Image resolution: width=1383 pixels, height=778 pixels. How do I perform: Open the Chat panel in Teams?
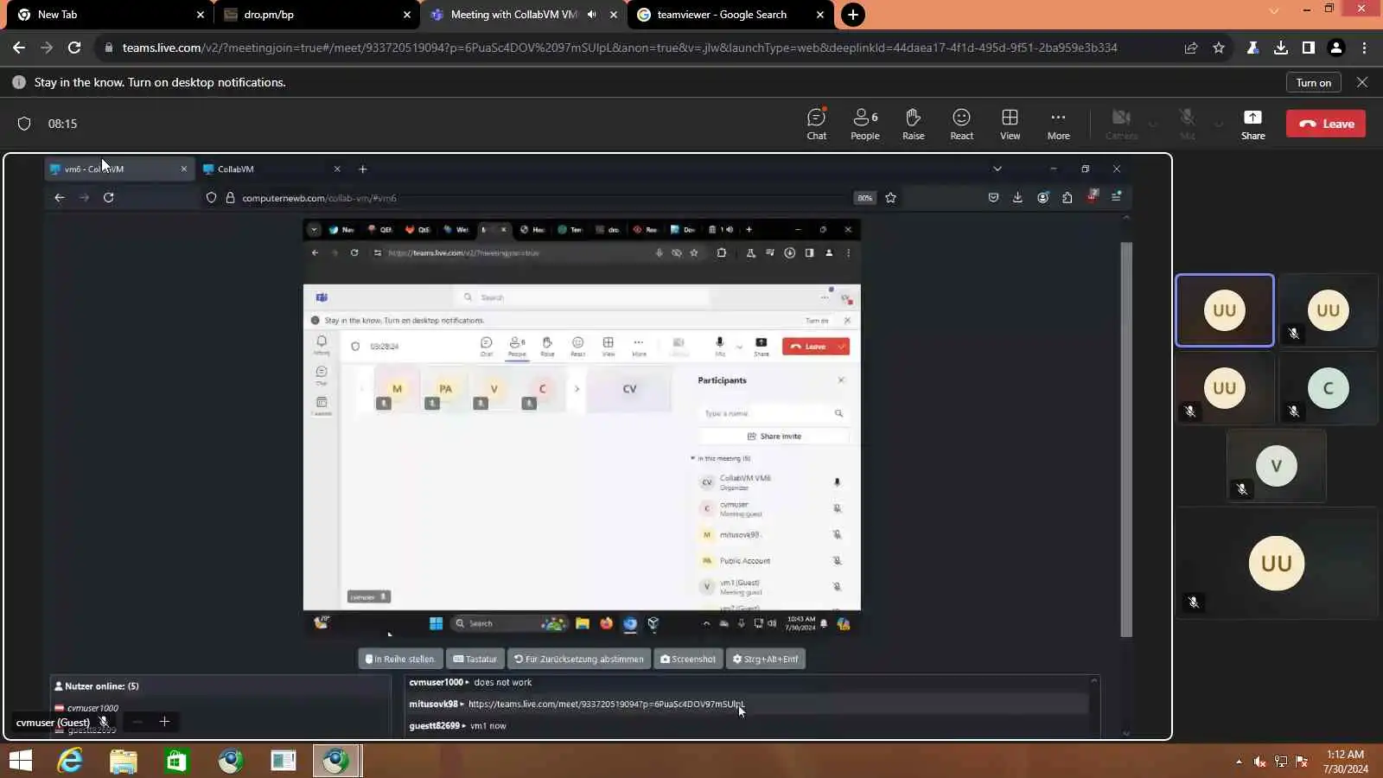click(816, 124)
